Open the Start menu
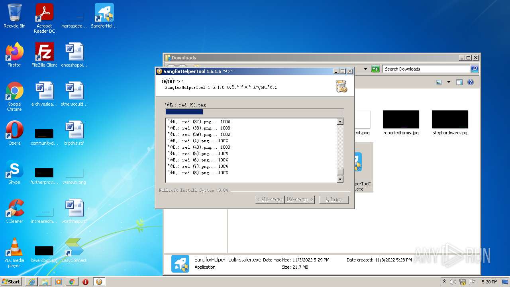The image size is (510, 287). tap(11, 282)
